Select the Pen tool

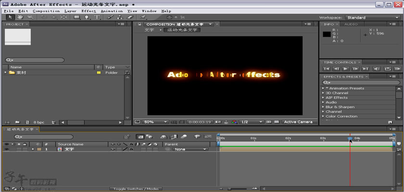[87, 17]
